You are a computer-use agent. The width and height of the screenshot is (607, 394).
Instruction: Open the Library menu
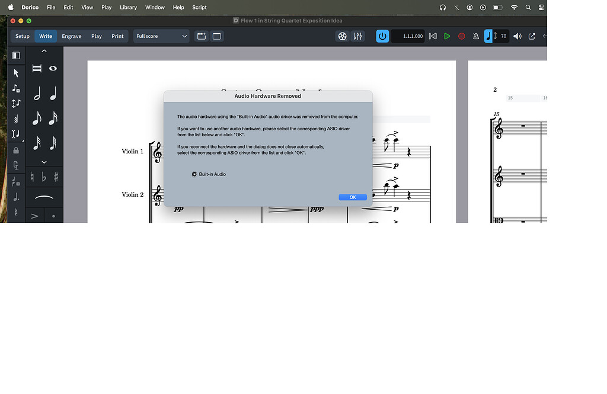tap(128, 7)
